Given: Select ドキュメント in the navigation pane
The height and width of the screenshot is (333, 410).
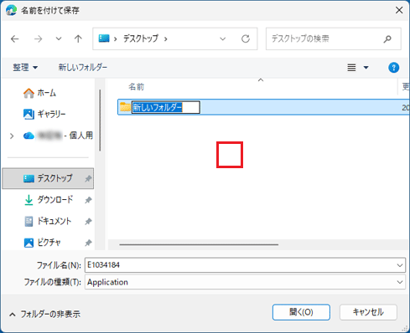Looking at the screenshot, I should pyautogui.click(x=48, y=222).
